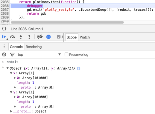Expand __proto__: Array[0] under y

(x=15, y=107)
